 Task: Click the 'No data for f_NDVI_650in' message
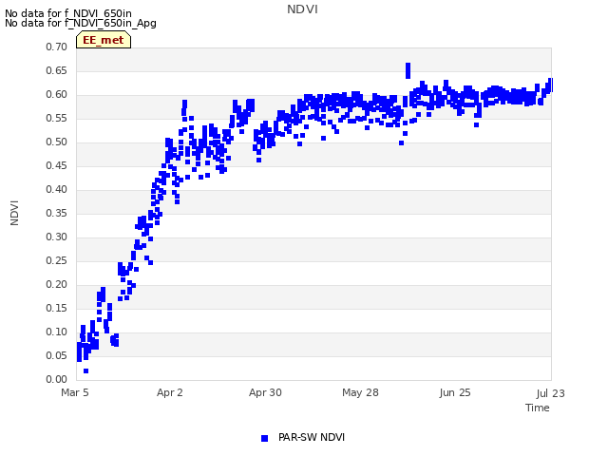pyautogui.click(x=67, y=13)
